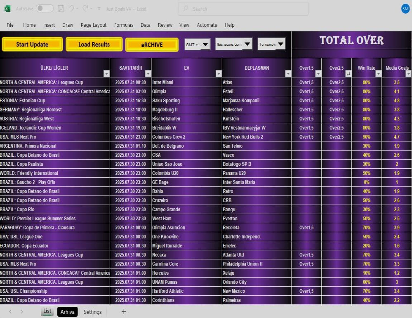Select the Palmeiras cell
Image resolution: width=412 pixels, height=318 pixels.
coord(257,300)
